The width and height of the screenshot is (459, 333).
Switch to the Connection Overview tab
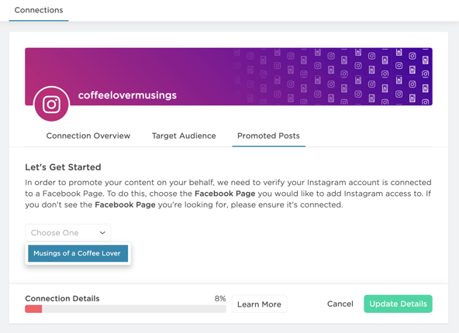[88, 136]
